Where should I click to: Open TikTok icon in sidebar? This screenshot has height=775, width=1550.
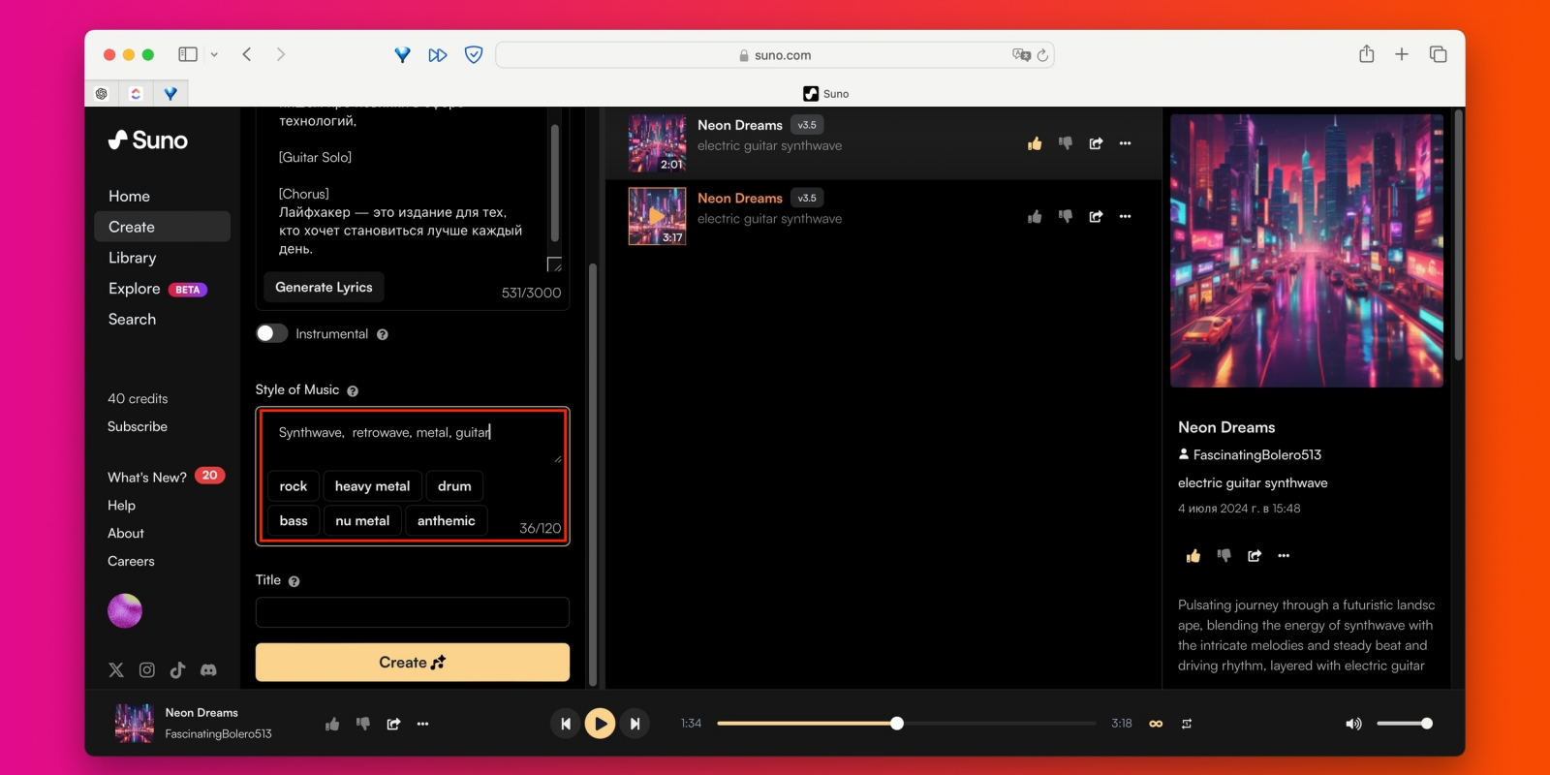click(177, 670)
